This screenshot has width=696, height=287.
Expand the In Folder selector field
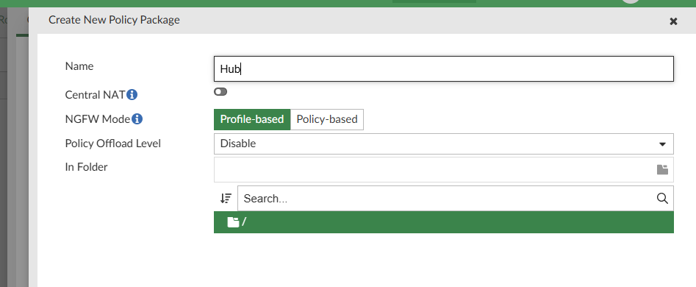pos(444,169)
